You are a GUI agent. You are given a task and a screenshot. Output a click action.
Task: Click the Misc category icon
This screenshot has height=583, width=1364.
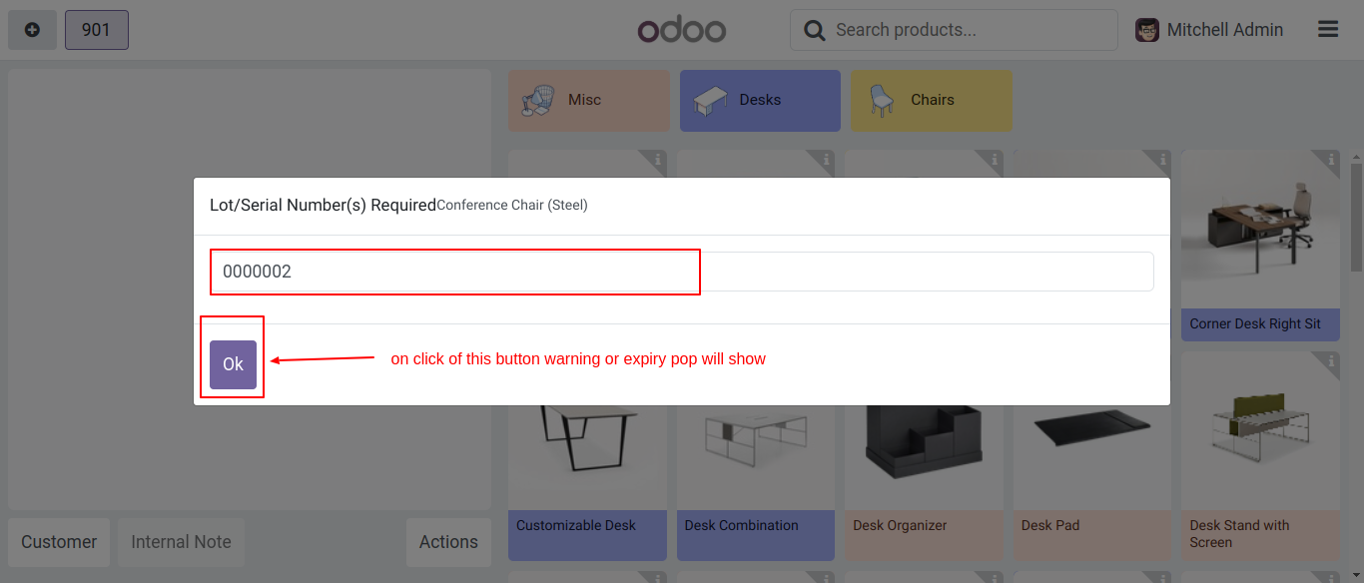click(538, 100)
